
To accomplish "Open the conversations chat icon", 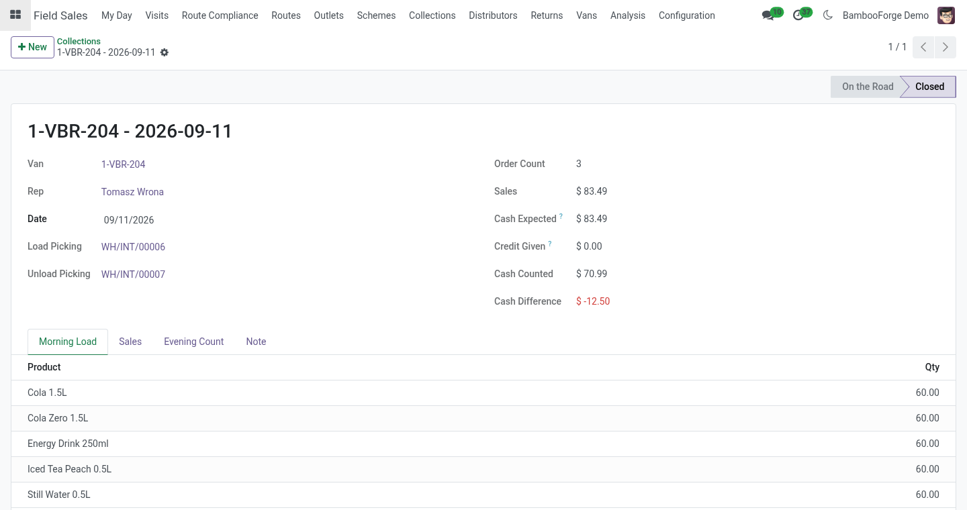I will tap(768, 15).
